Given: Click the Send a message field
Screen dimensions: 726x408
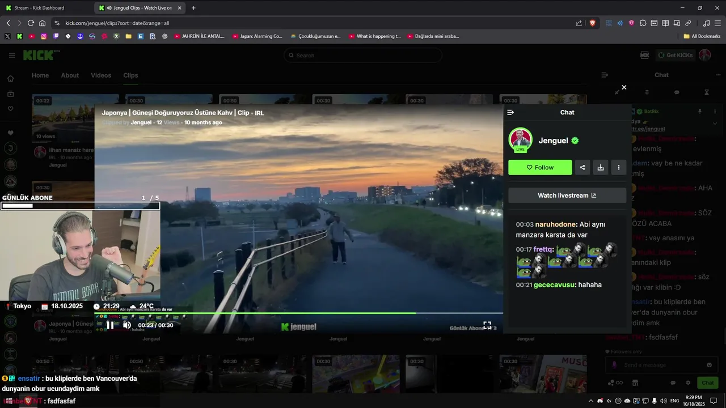Looking at the screenshot, I should [661, 365].
